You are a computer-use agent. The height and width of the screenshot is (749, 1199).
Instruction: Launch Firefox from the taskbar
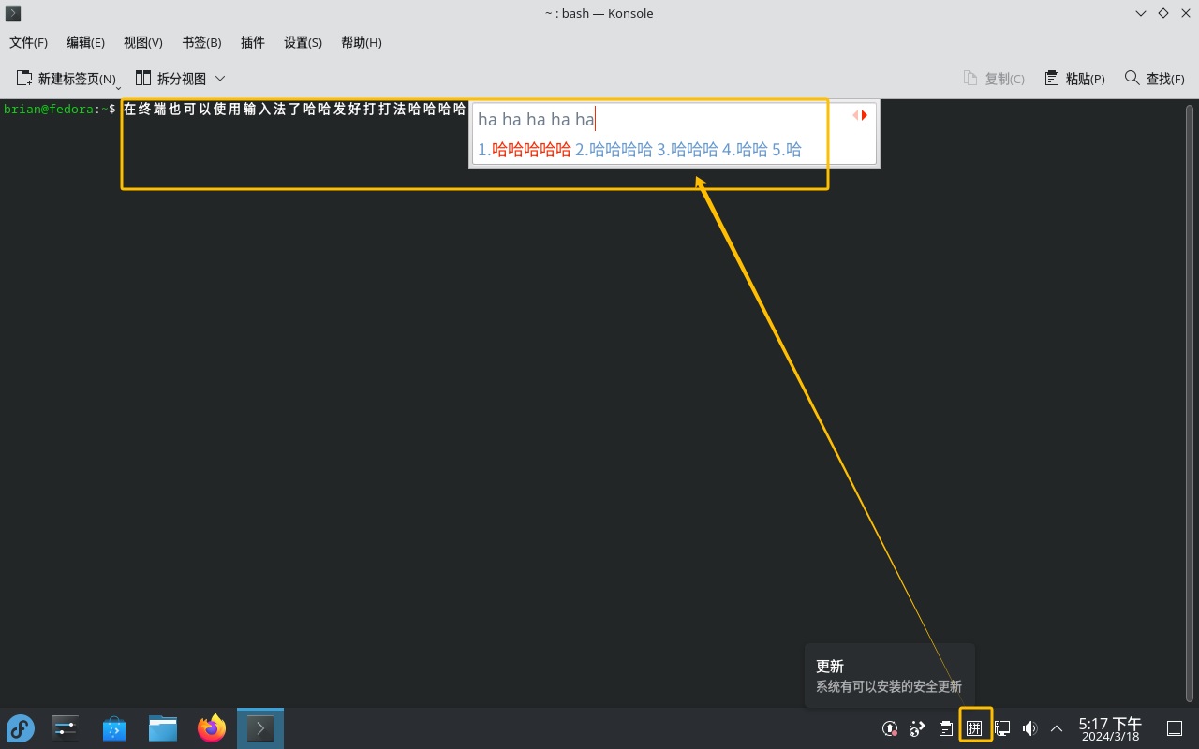211,727
